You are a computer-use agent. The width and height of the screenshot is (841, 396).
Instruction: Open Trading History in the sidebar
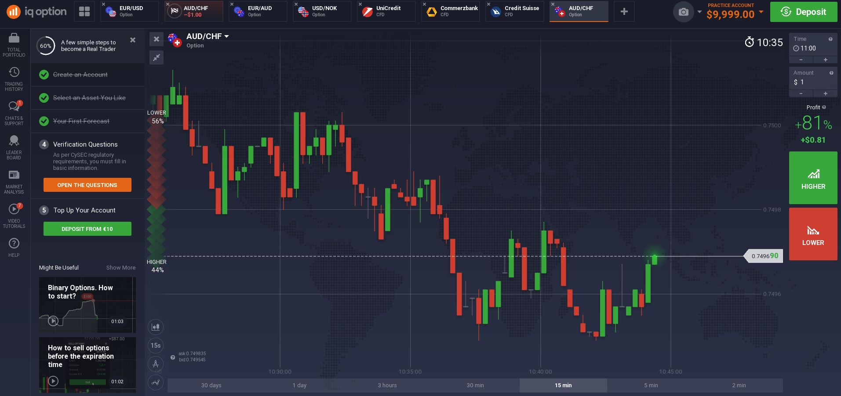(x=14, y=79)
